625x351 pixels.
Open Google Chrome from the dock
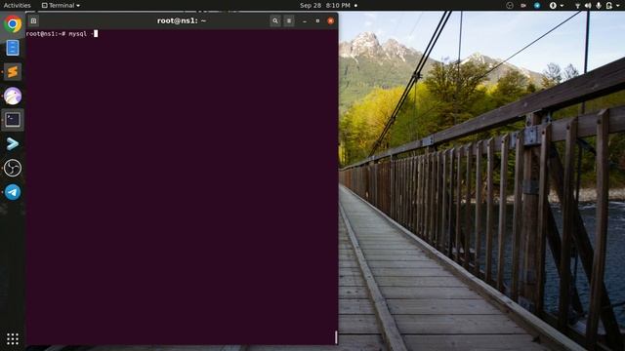[13, 24]
